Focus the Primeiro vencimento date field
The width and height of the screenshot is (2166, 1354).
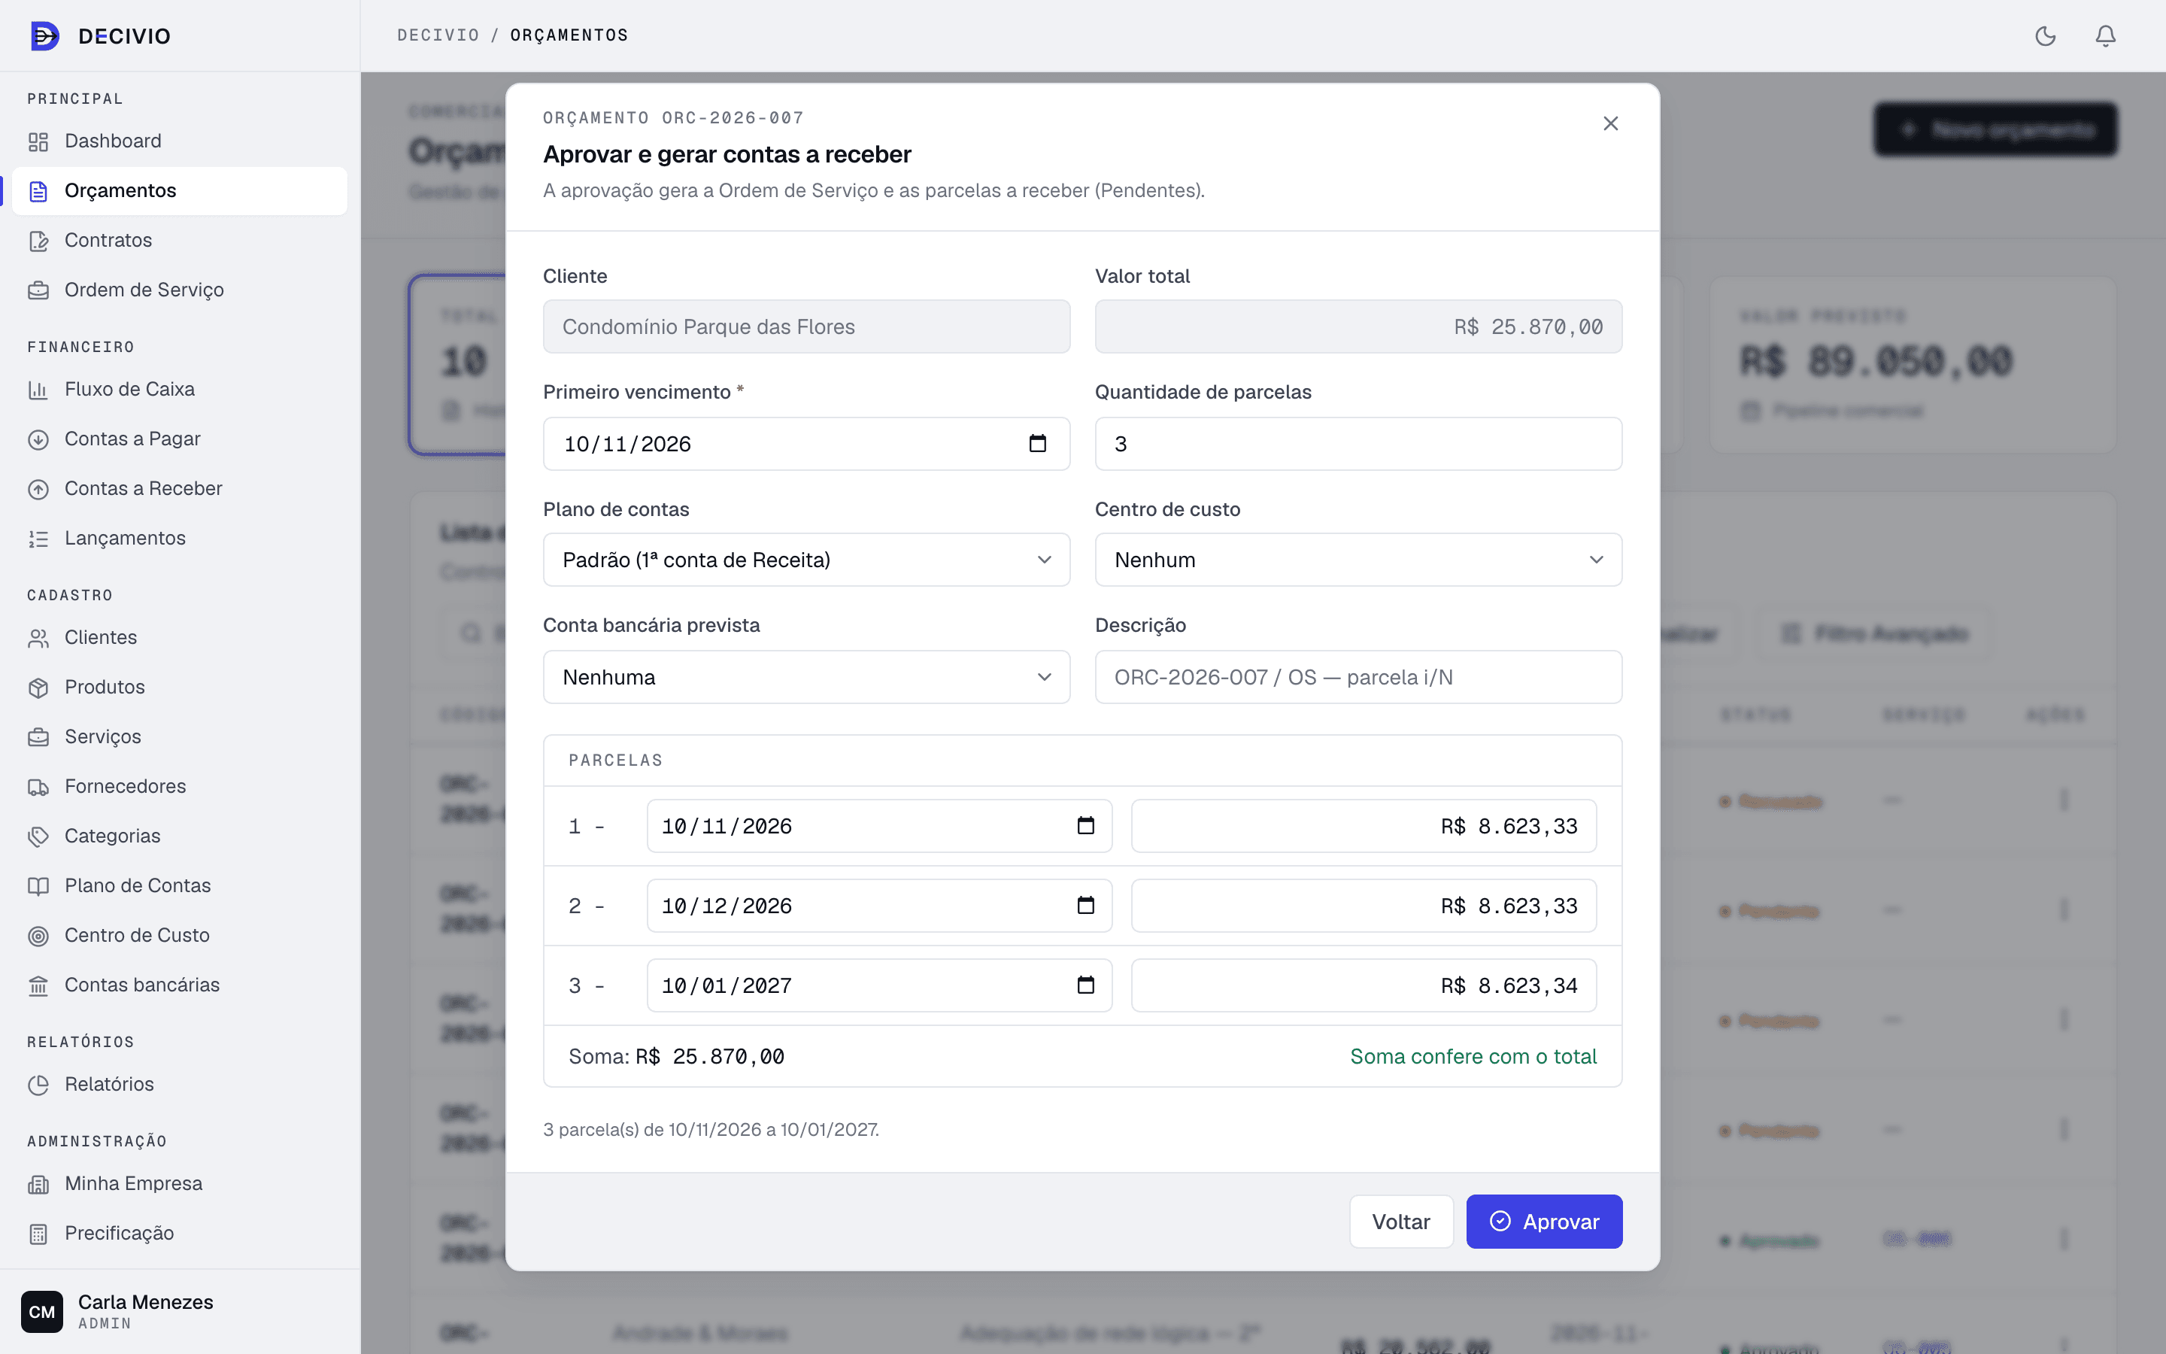(806, 443)
